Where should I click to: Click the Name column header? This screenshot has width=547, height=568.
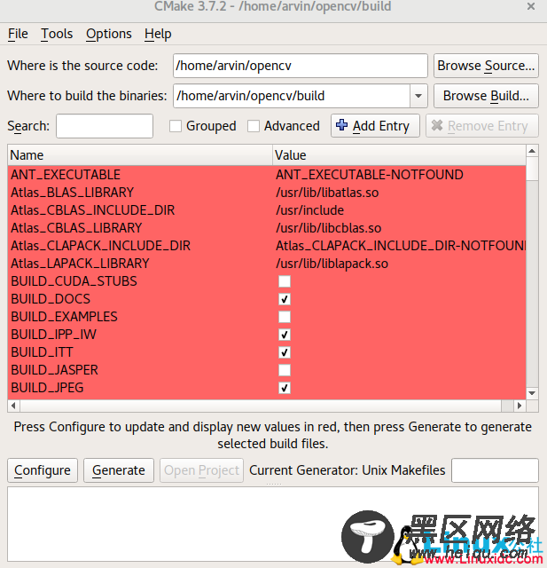tap(140, 155)
